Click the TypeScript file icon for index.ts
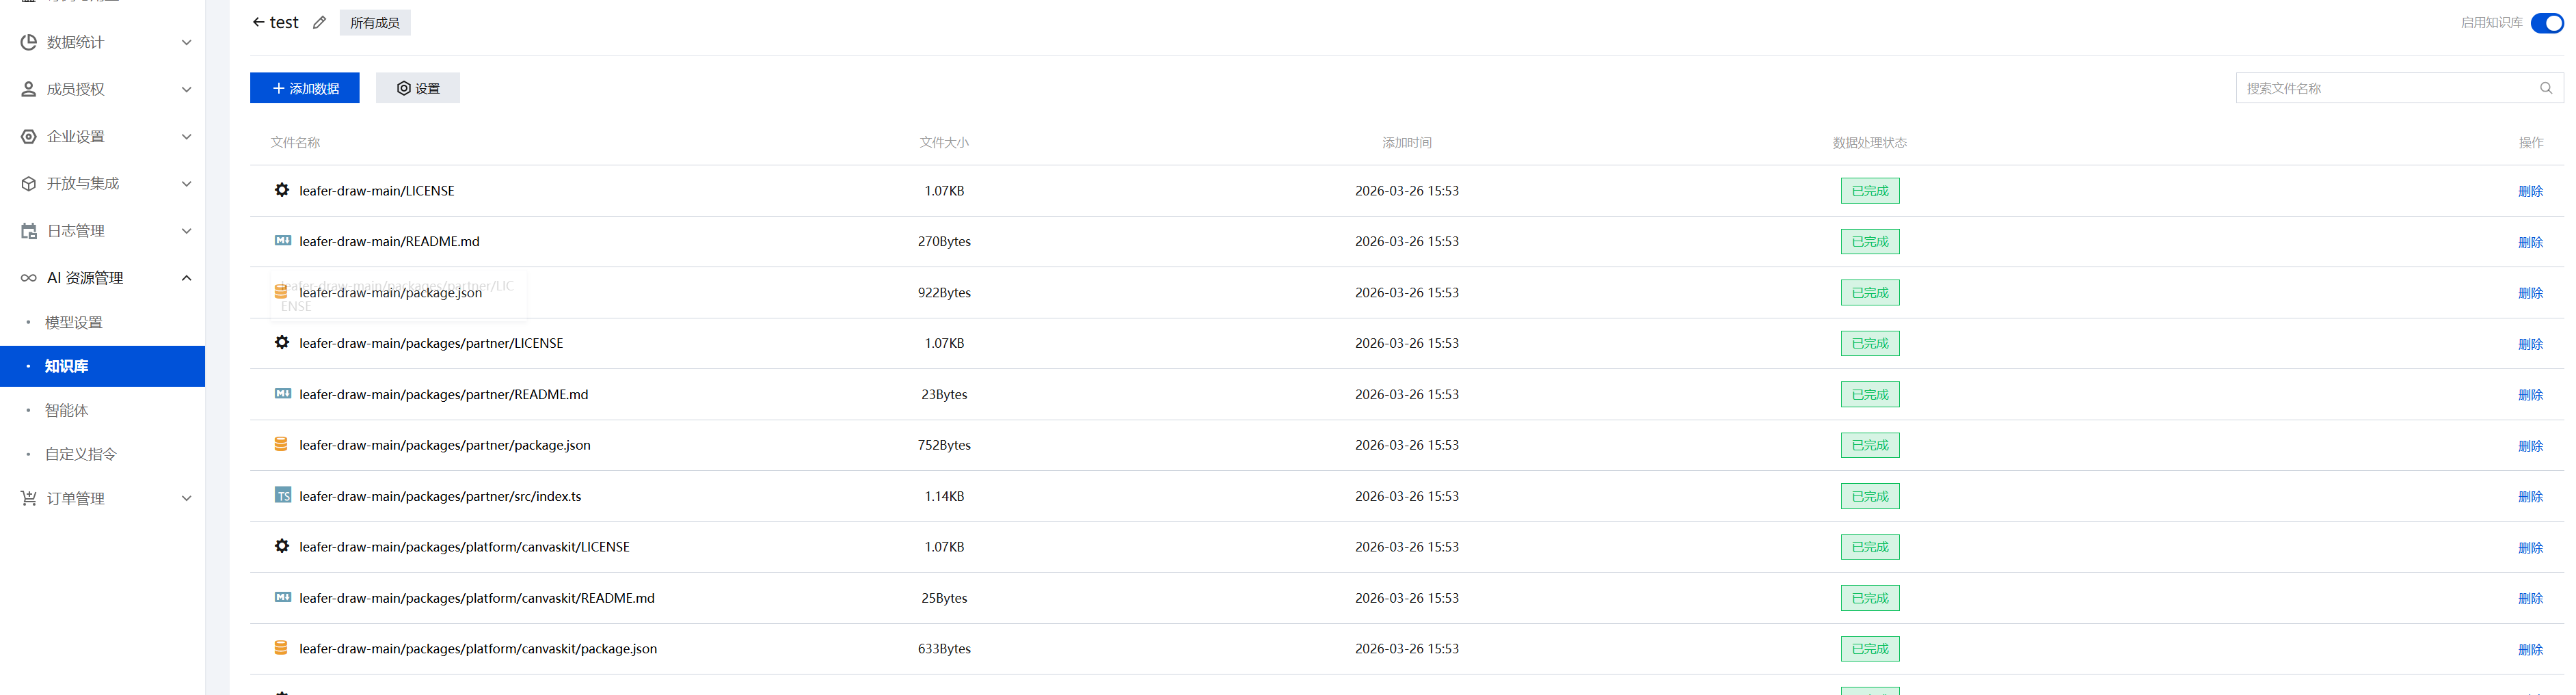 283,496
